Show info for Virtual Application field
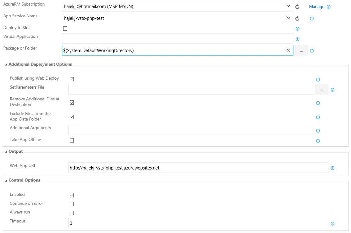 [297, 39]
